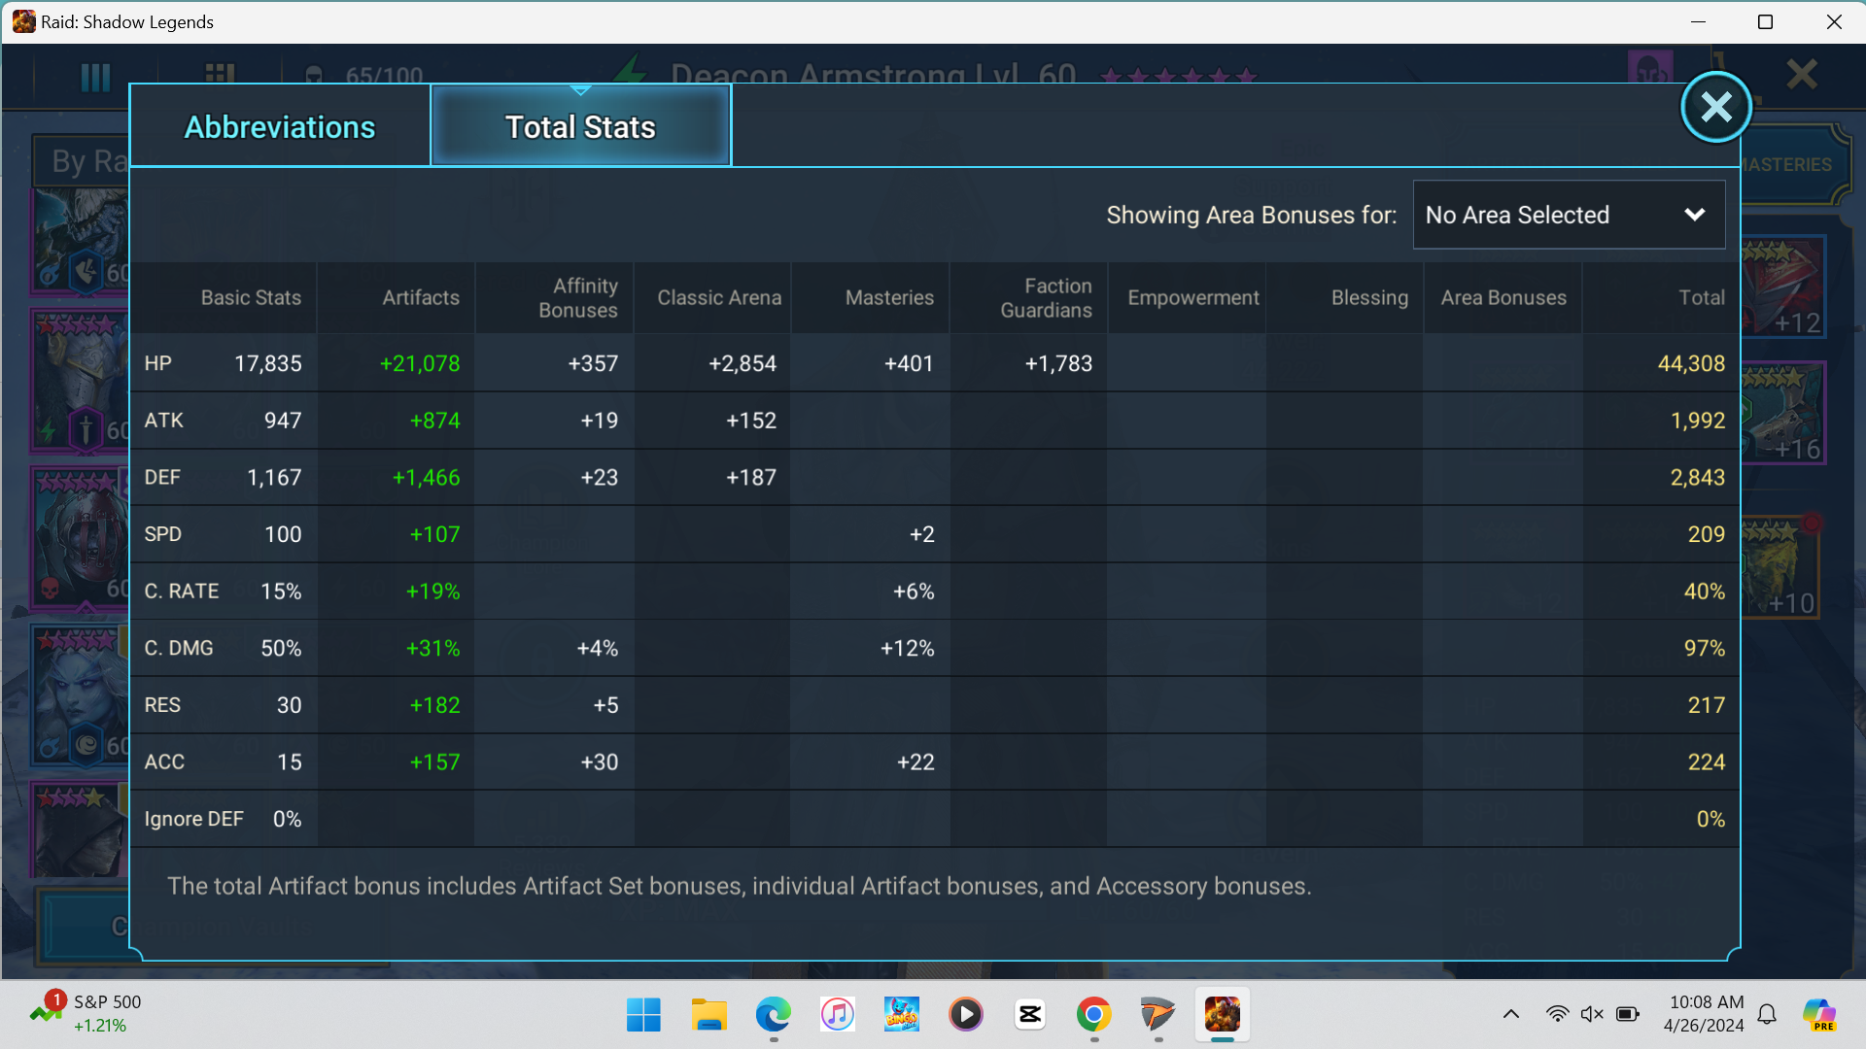1866x1049 pixels.
Task: Click the Classic Arena column header
Action: pos(719,298)
